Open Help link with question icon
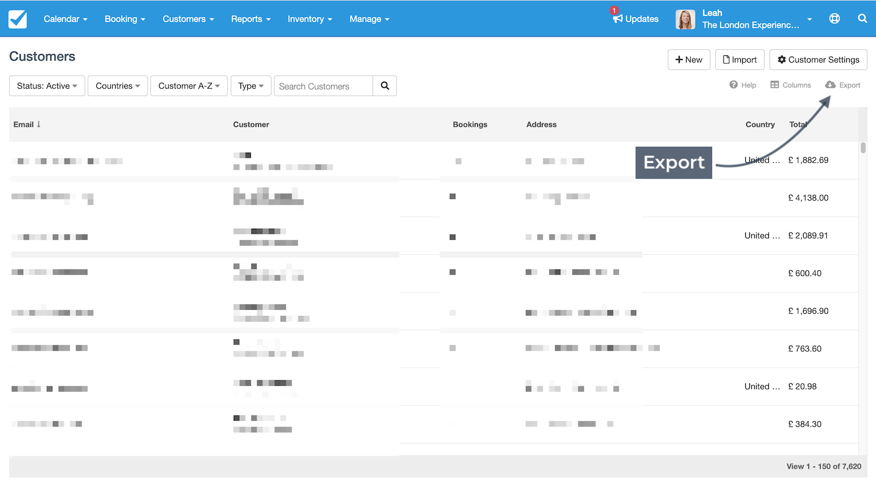The image size is (876, 480). (743, 85)
